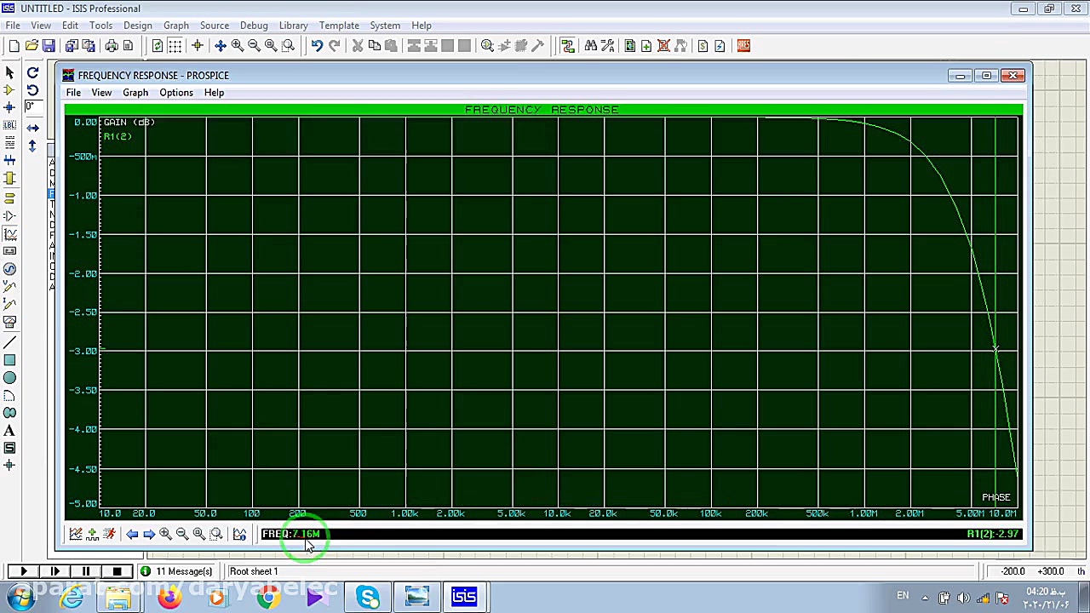
Task: Pause the running simulation
Action: [x=86, y=571]
